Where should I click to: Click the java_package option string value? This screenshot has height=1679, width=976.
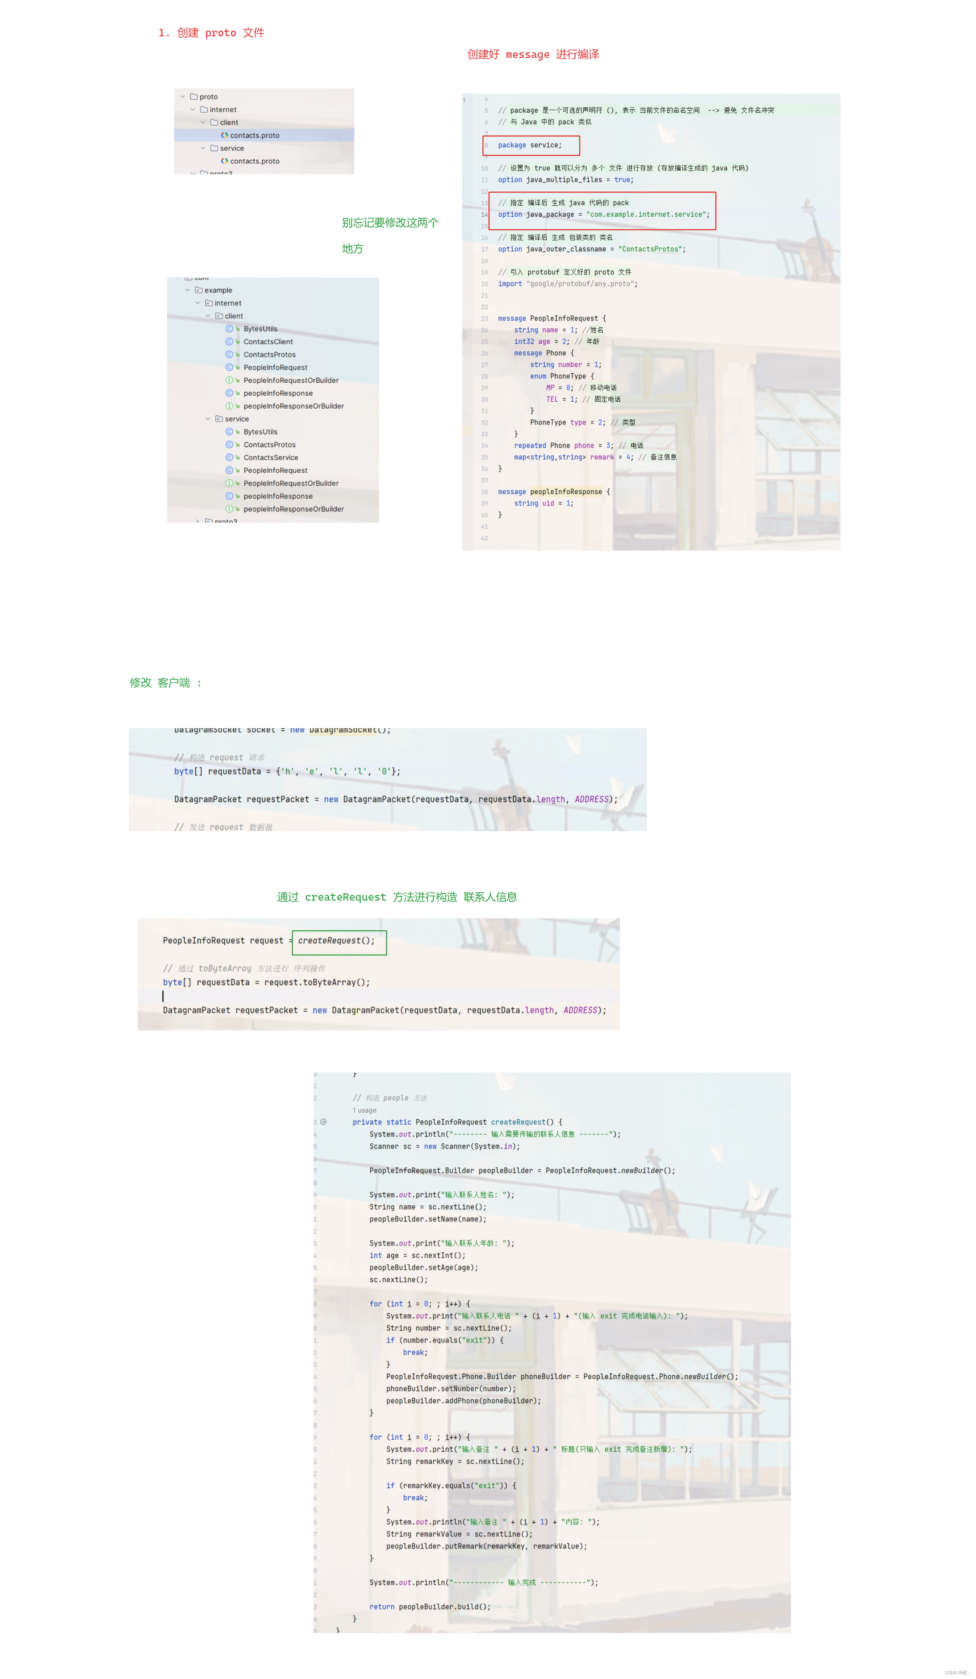coord(646,215)
